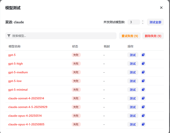Click 失败 badge in gpt-5-high row
Image resolution: width=170 pixels, height=133 pixels.
[76, 64]
